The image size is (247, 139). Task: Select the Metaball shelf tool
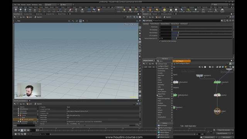[94, 10]
